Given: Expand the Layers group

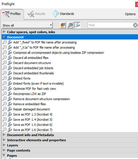Looking at the screenshot, I should pos(4,145).
